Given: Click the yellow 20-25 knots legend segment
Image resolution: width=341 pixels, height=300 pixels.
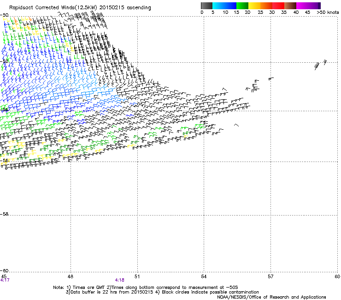Looking at the screenshot, I should point(254,6).
